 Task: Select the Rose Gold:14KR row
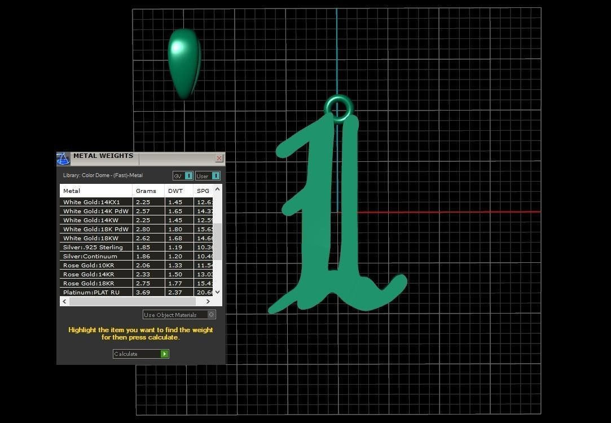point(137,274)
